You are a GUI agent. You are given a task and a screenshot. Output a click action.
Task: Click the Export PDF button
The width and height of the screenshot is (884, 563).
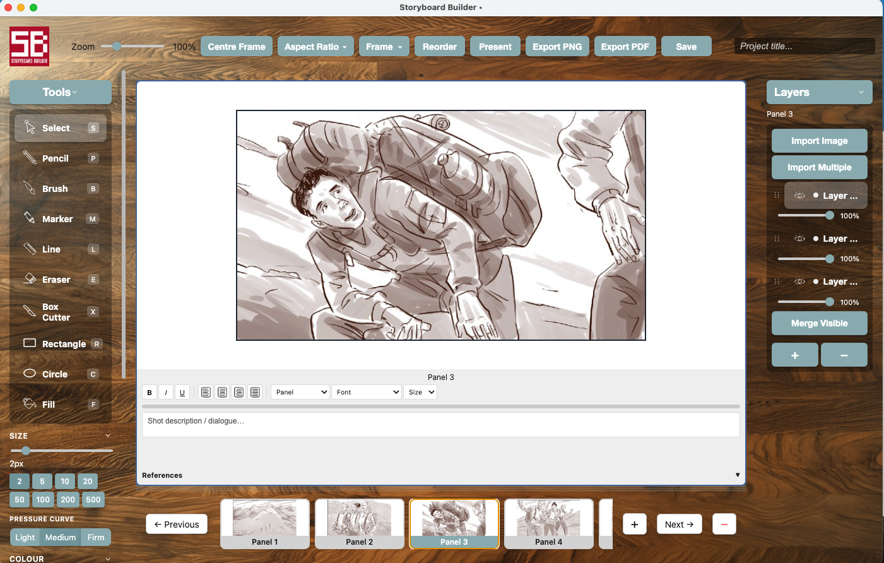pyautogui.click(x=625, y=45)
